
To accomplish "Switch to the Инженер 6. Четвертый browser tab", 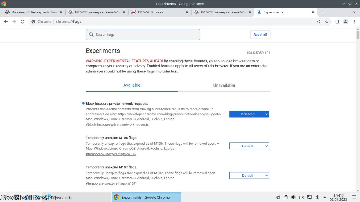I will (x=34, y=12).
